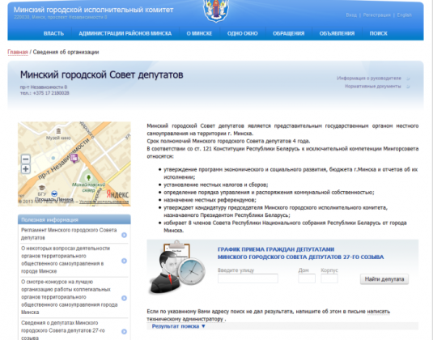
Task: Open the ОБЪЯВЛЕНИЯ menu
Action: 337,33
